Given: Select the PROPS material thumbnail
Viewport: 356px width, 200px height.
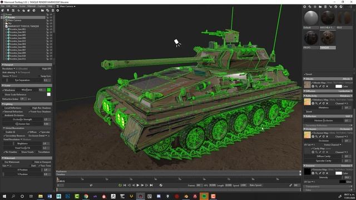Looking at the screenshot, I should [311, 38].
